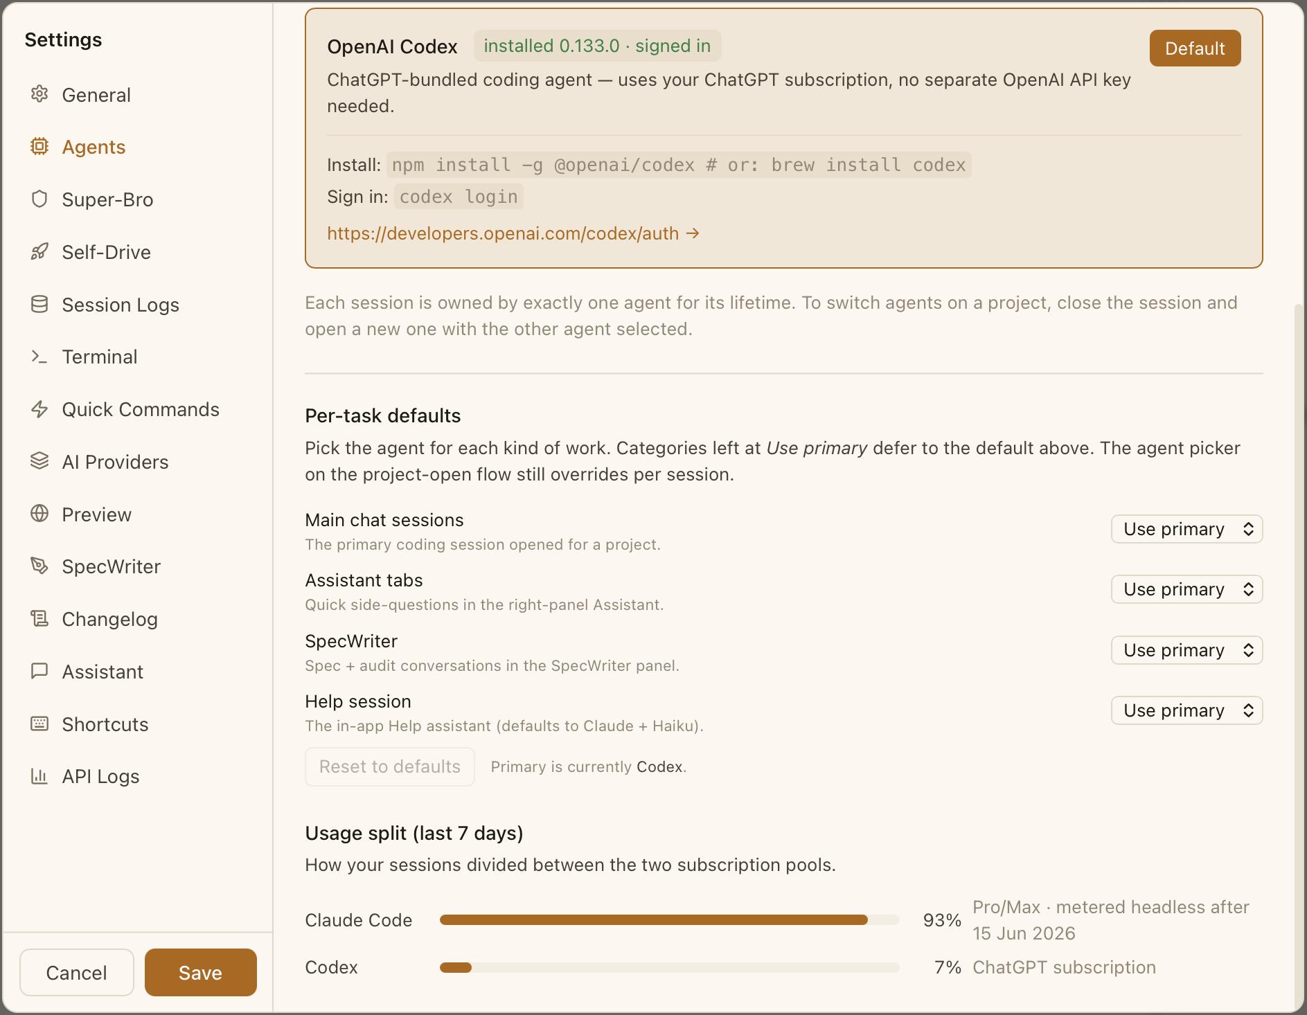Click the Changelog scroll icon
Screen dimensions: 1307x1015
(39, 619)
